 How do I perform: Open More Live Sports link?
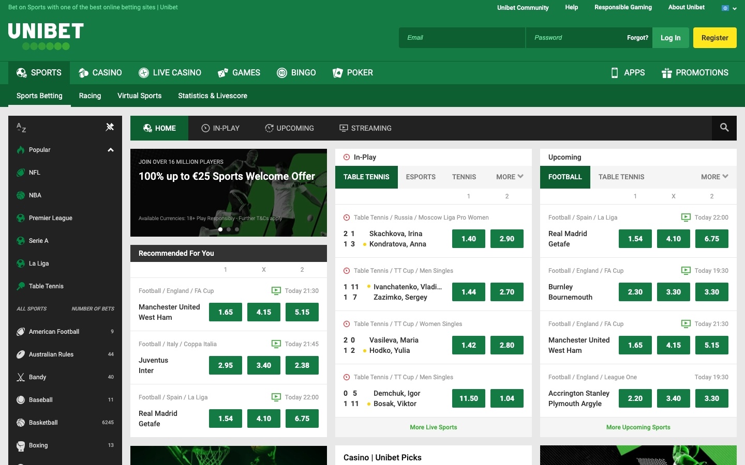pos(434,427)
